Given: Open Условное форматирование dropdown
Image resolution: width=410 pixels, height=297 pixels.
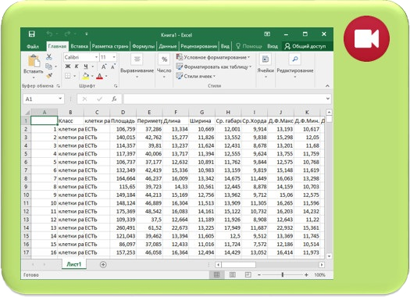Looking at the screenshot, I should pyautogui.click(x=213, y=57).
